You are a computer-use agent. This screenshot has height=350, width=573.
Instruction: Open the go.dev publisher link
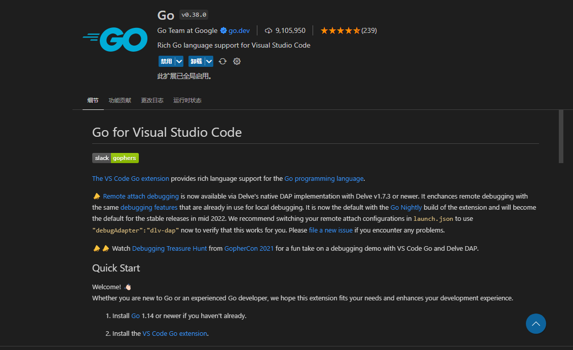point(239,30)
